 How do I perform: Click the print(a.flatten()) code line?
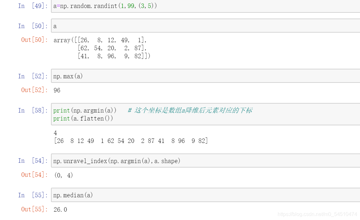[83, 119]
